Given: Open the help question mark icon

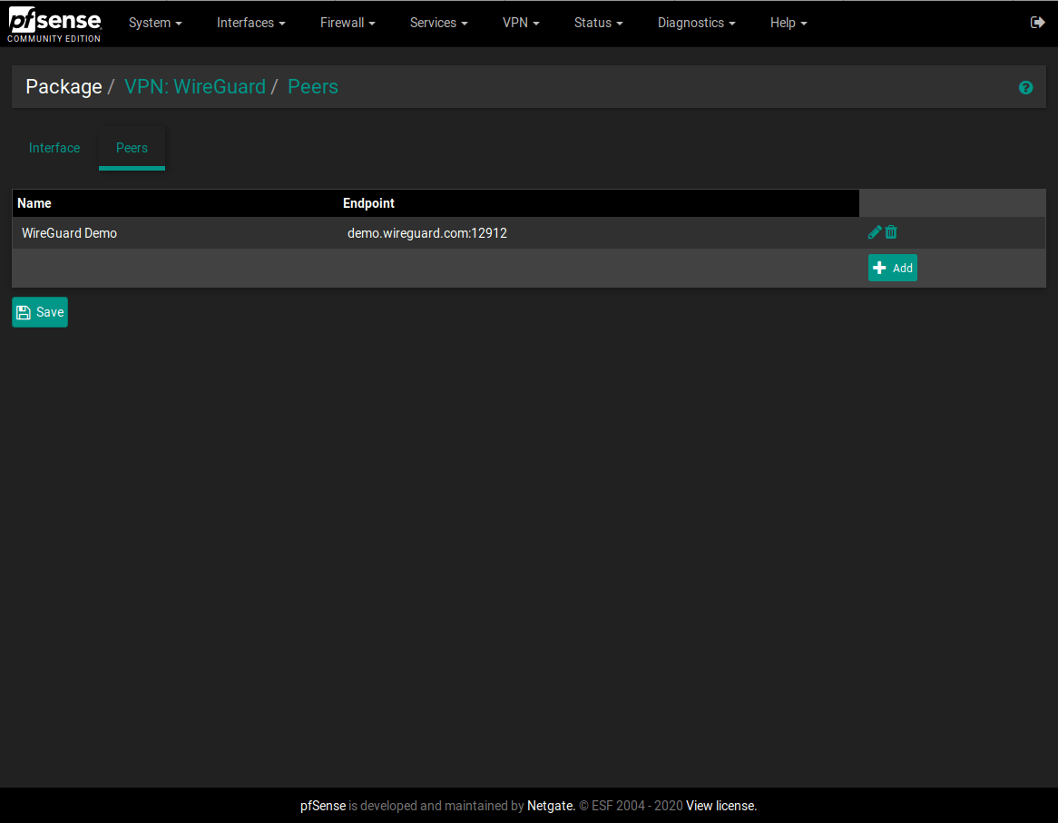Looking at the screenshot, I should [1025, 88].
